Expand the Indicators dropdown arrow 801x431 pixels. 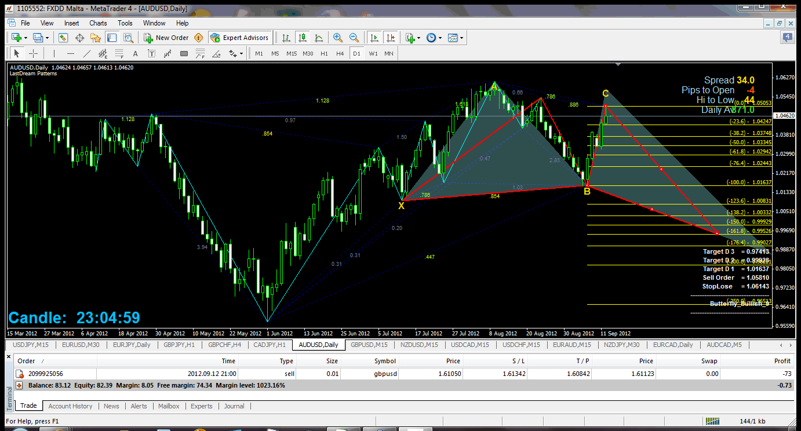[x=419, y=38]
